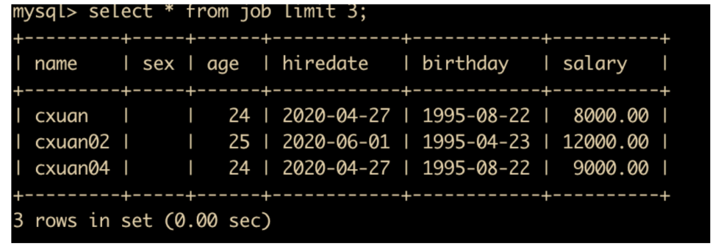
Task: Click the 'birthday' column header
Action: pos(465,64)
